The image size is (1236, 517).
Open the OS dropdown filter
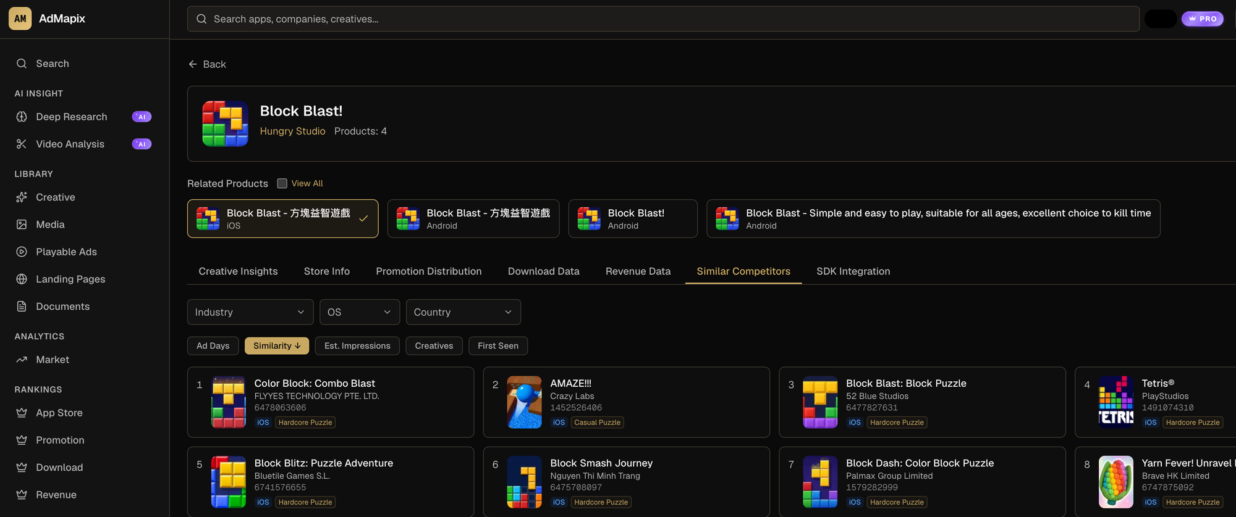pyautogui.click(x=359, y=312)
